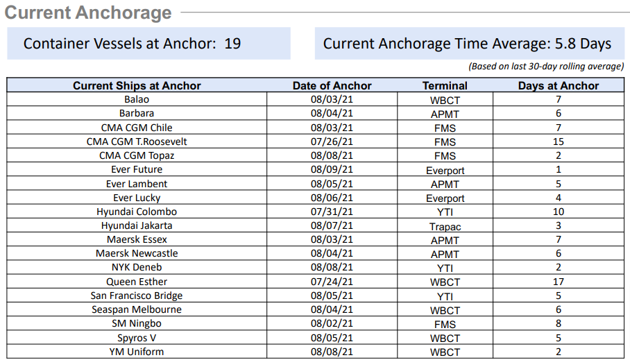
Task: Click the CMA CGM T.Roosevelt cell
Action: [x=137, y=142]
